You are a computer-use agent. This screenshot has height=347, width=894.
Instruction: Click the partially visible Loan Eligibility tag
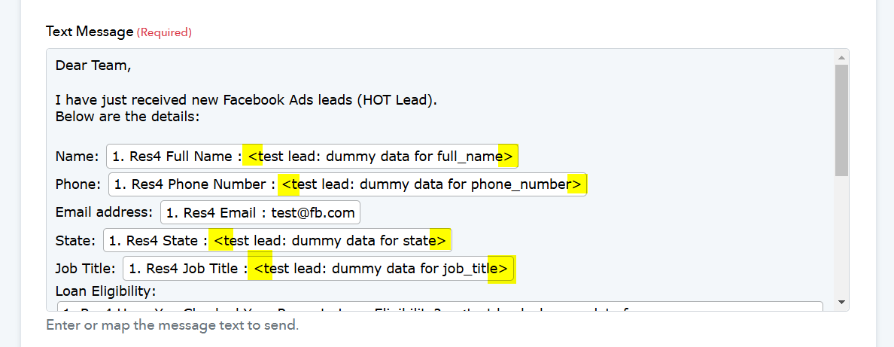[440, 307]
